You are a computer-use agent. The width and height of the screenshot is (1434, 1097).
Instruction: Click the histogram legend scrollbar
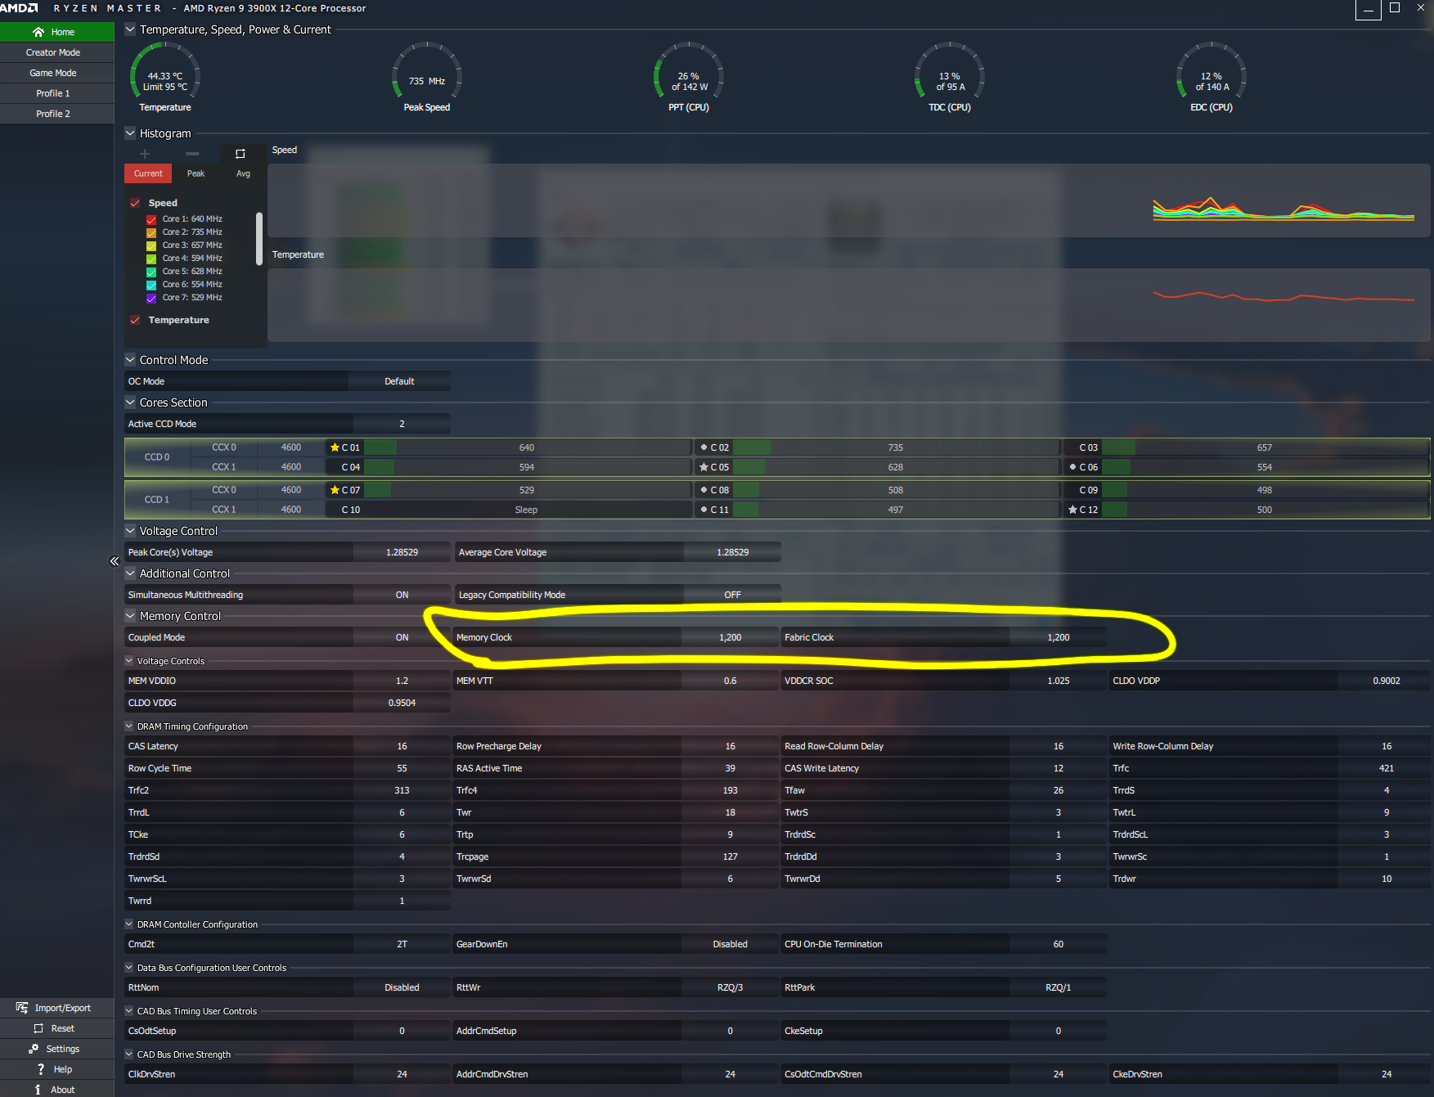pos(259,239)
